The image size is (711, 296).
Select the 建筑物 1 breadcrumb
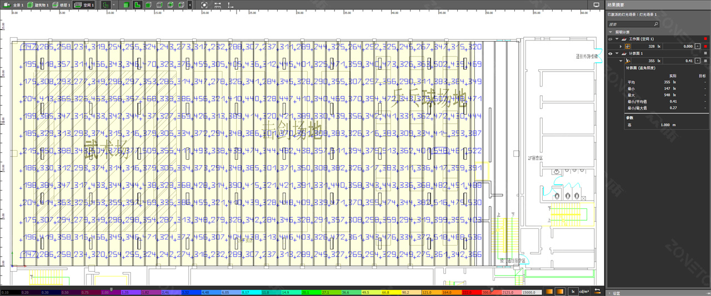(38, 5)
